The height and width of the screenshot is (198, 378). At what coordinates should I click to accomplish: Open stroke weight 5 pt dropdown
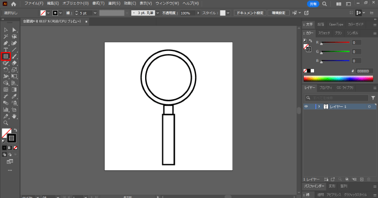(x=95, y=13)
